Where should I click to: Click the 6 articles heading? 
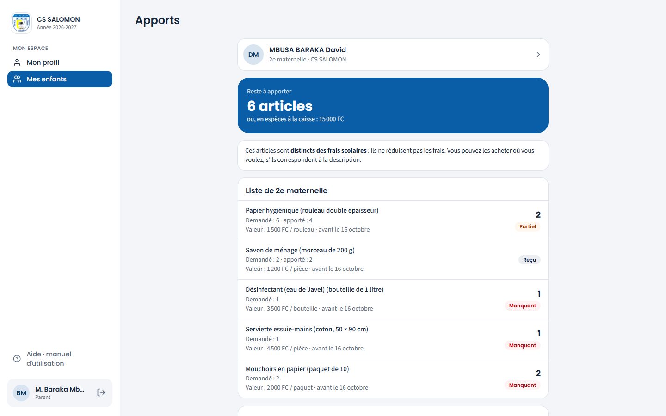[280, 106]
